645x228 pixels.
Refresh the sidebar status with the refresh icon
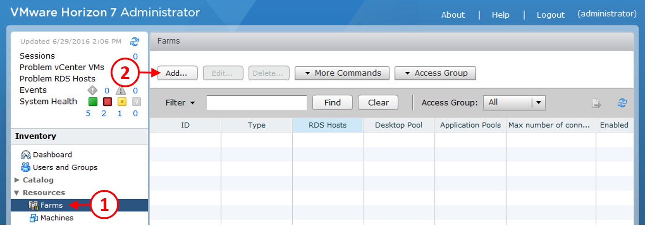point(134,41)
